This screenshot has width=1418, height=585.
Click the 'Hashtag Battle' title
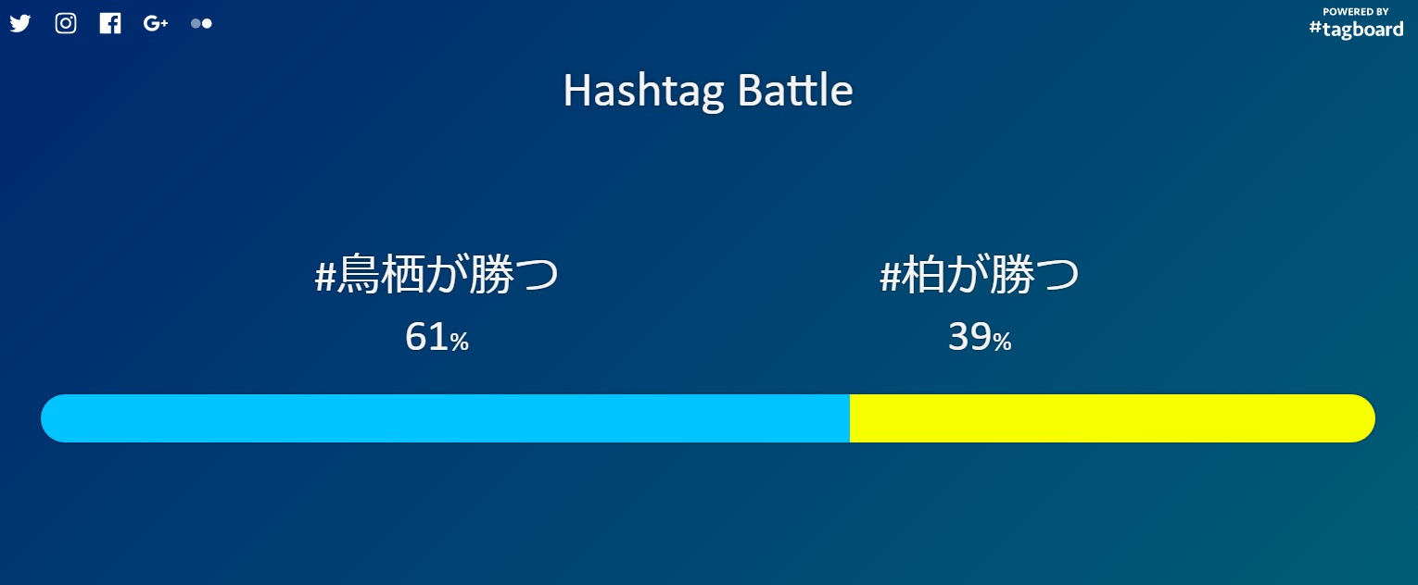[x=708, y=91]
